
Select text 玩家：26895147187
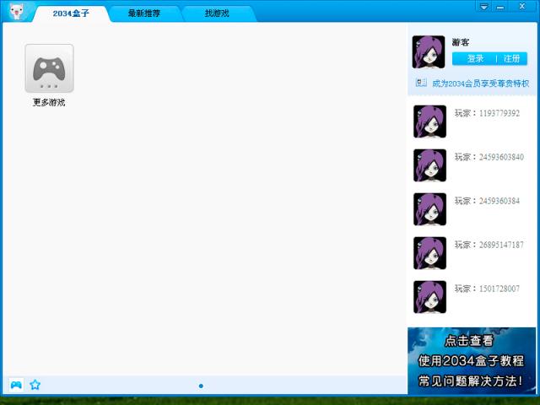489,245
